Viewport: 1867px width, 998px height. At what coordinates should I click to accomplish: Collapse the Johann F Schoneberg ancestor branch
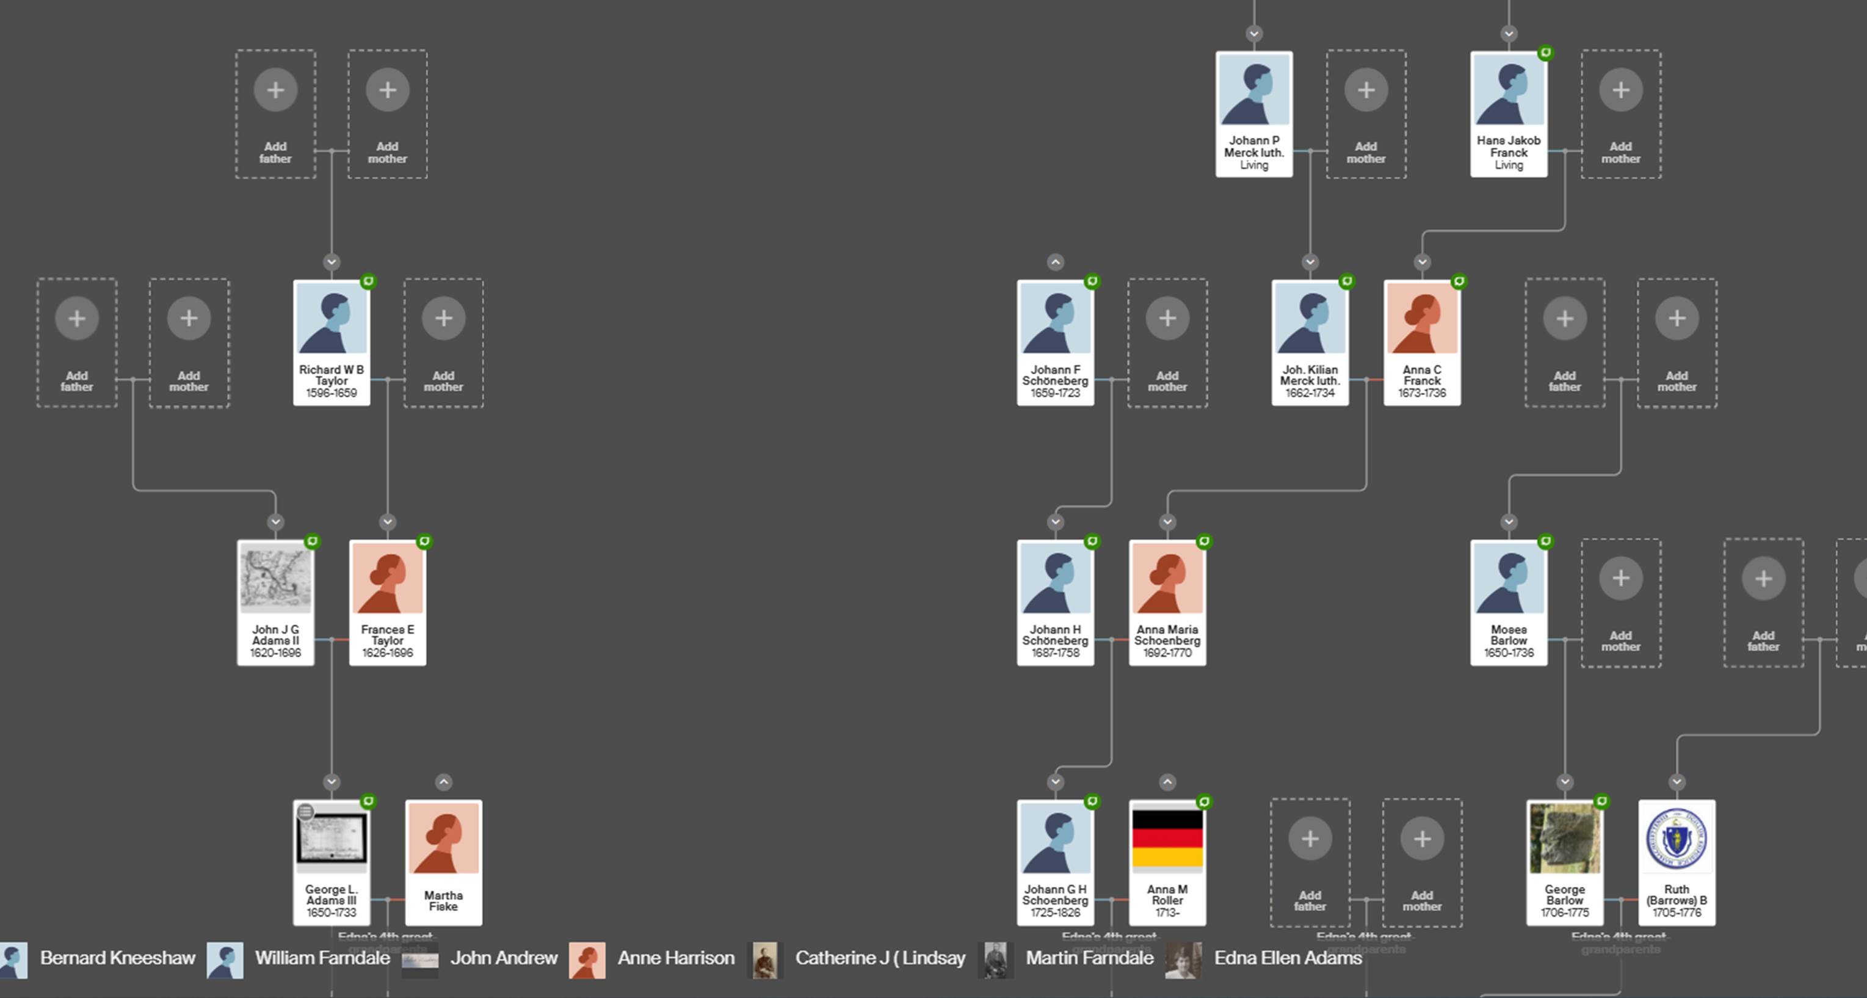tap(1054, 261)
